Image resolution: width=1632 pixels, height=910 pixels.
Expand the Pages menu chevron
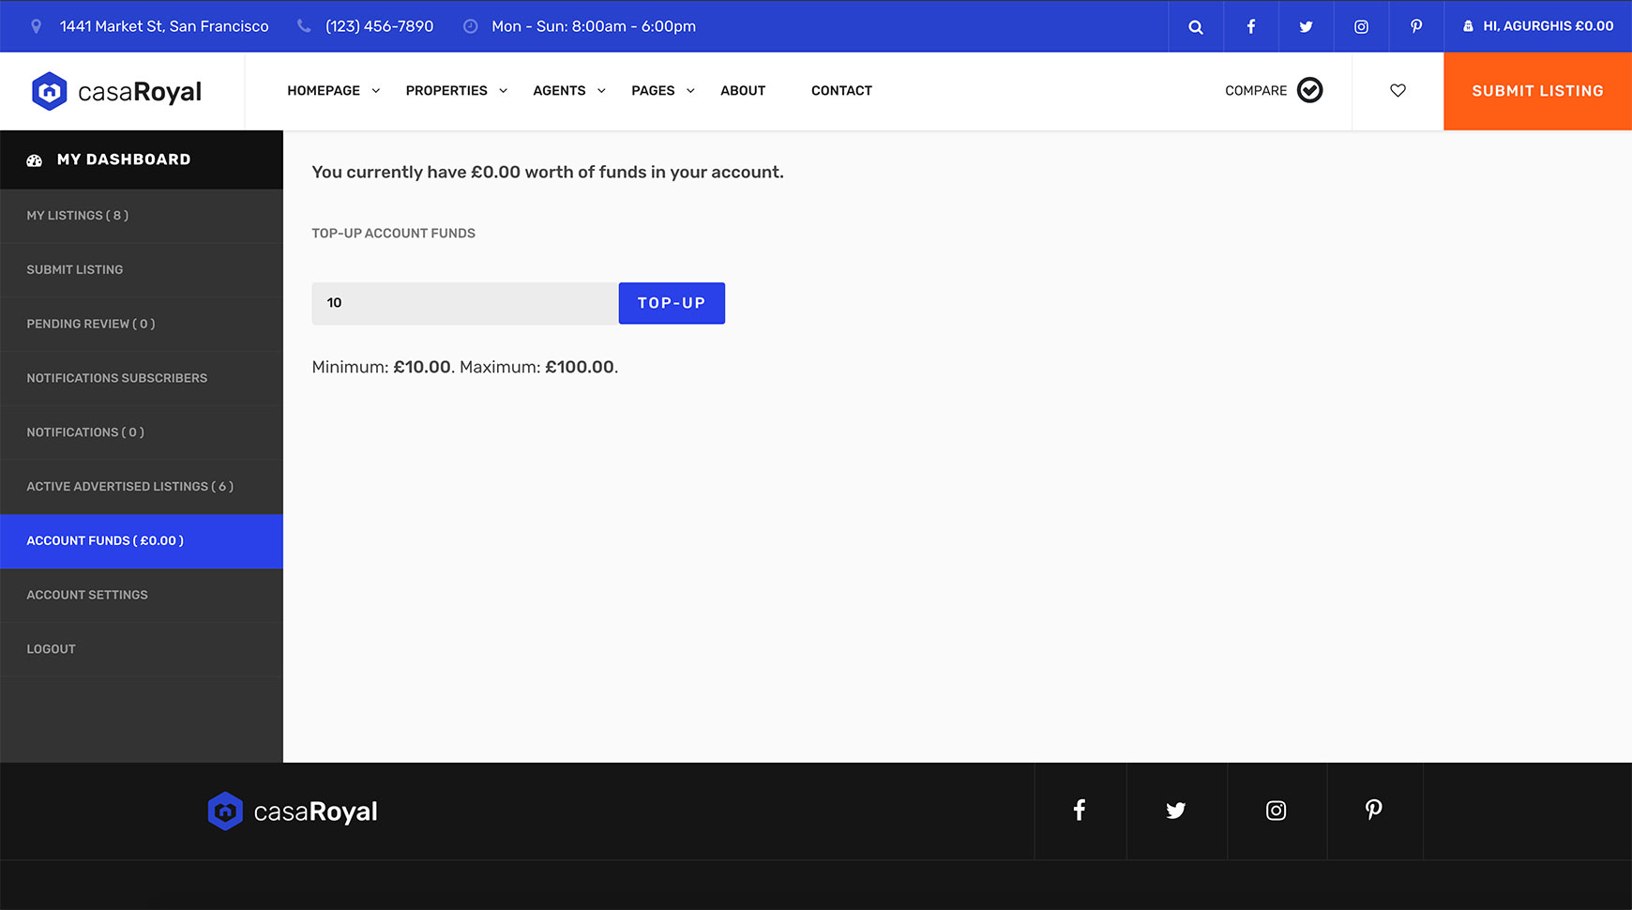point(691,91)
